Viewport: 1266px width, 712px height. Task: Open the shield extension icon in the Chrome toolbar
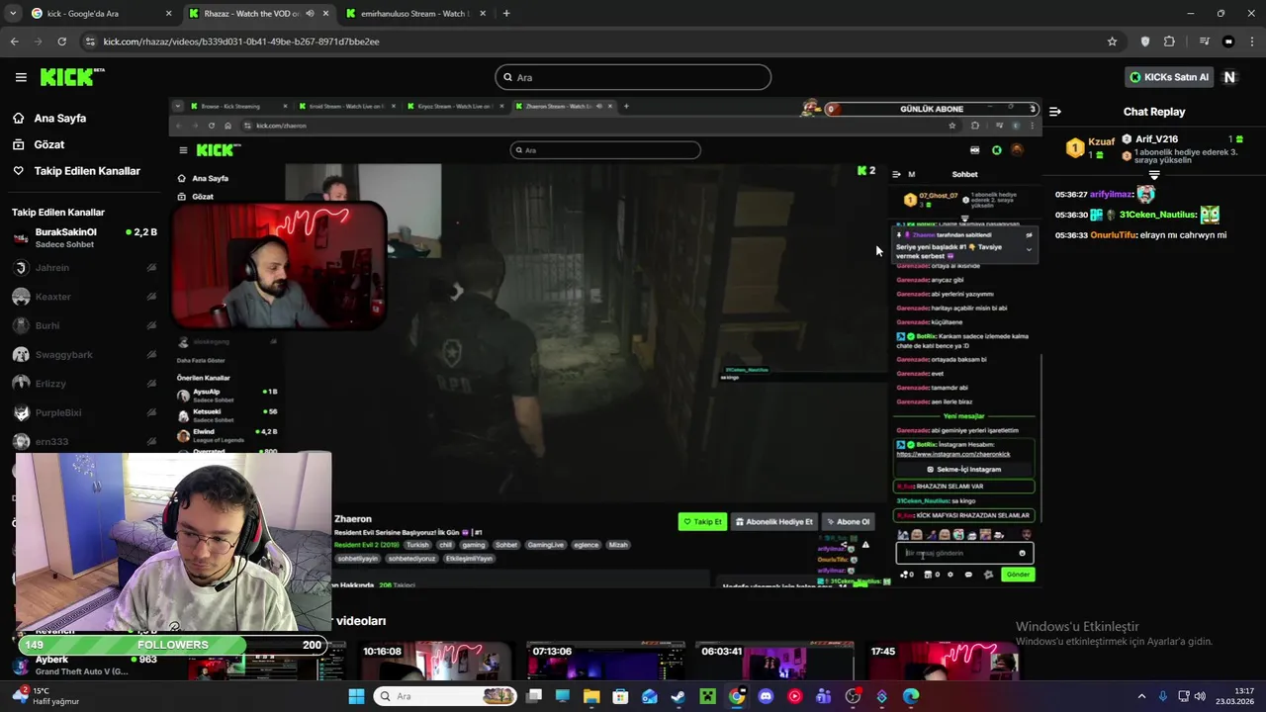1145,42
